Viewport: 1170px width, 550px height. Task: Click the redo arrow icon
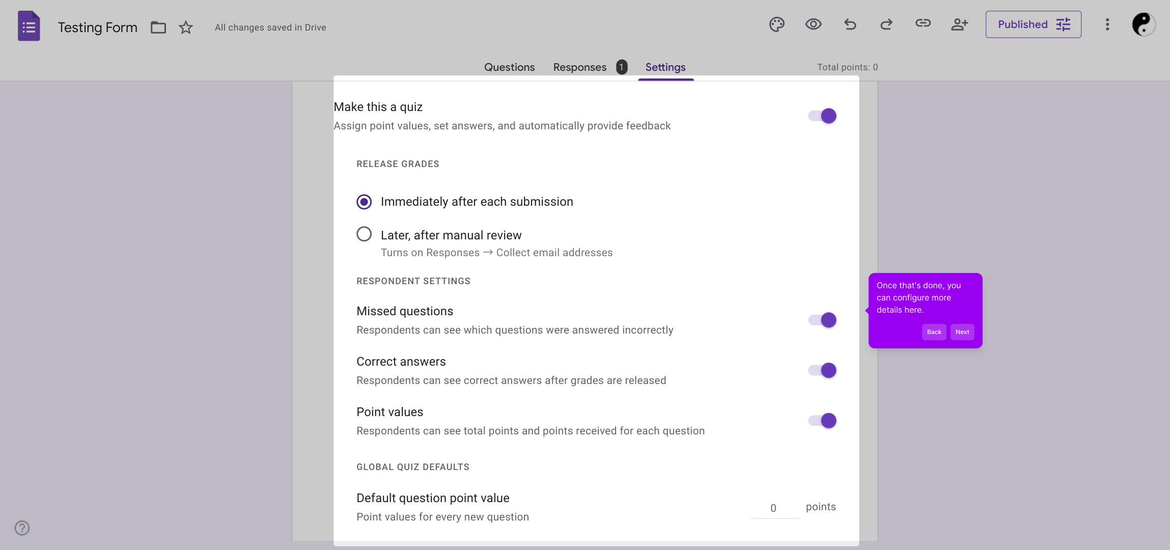click(886, 24)
